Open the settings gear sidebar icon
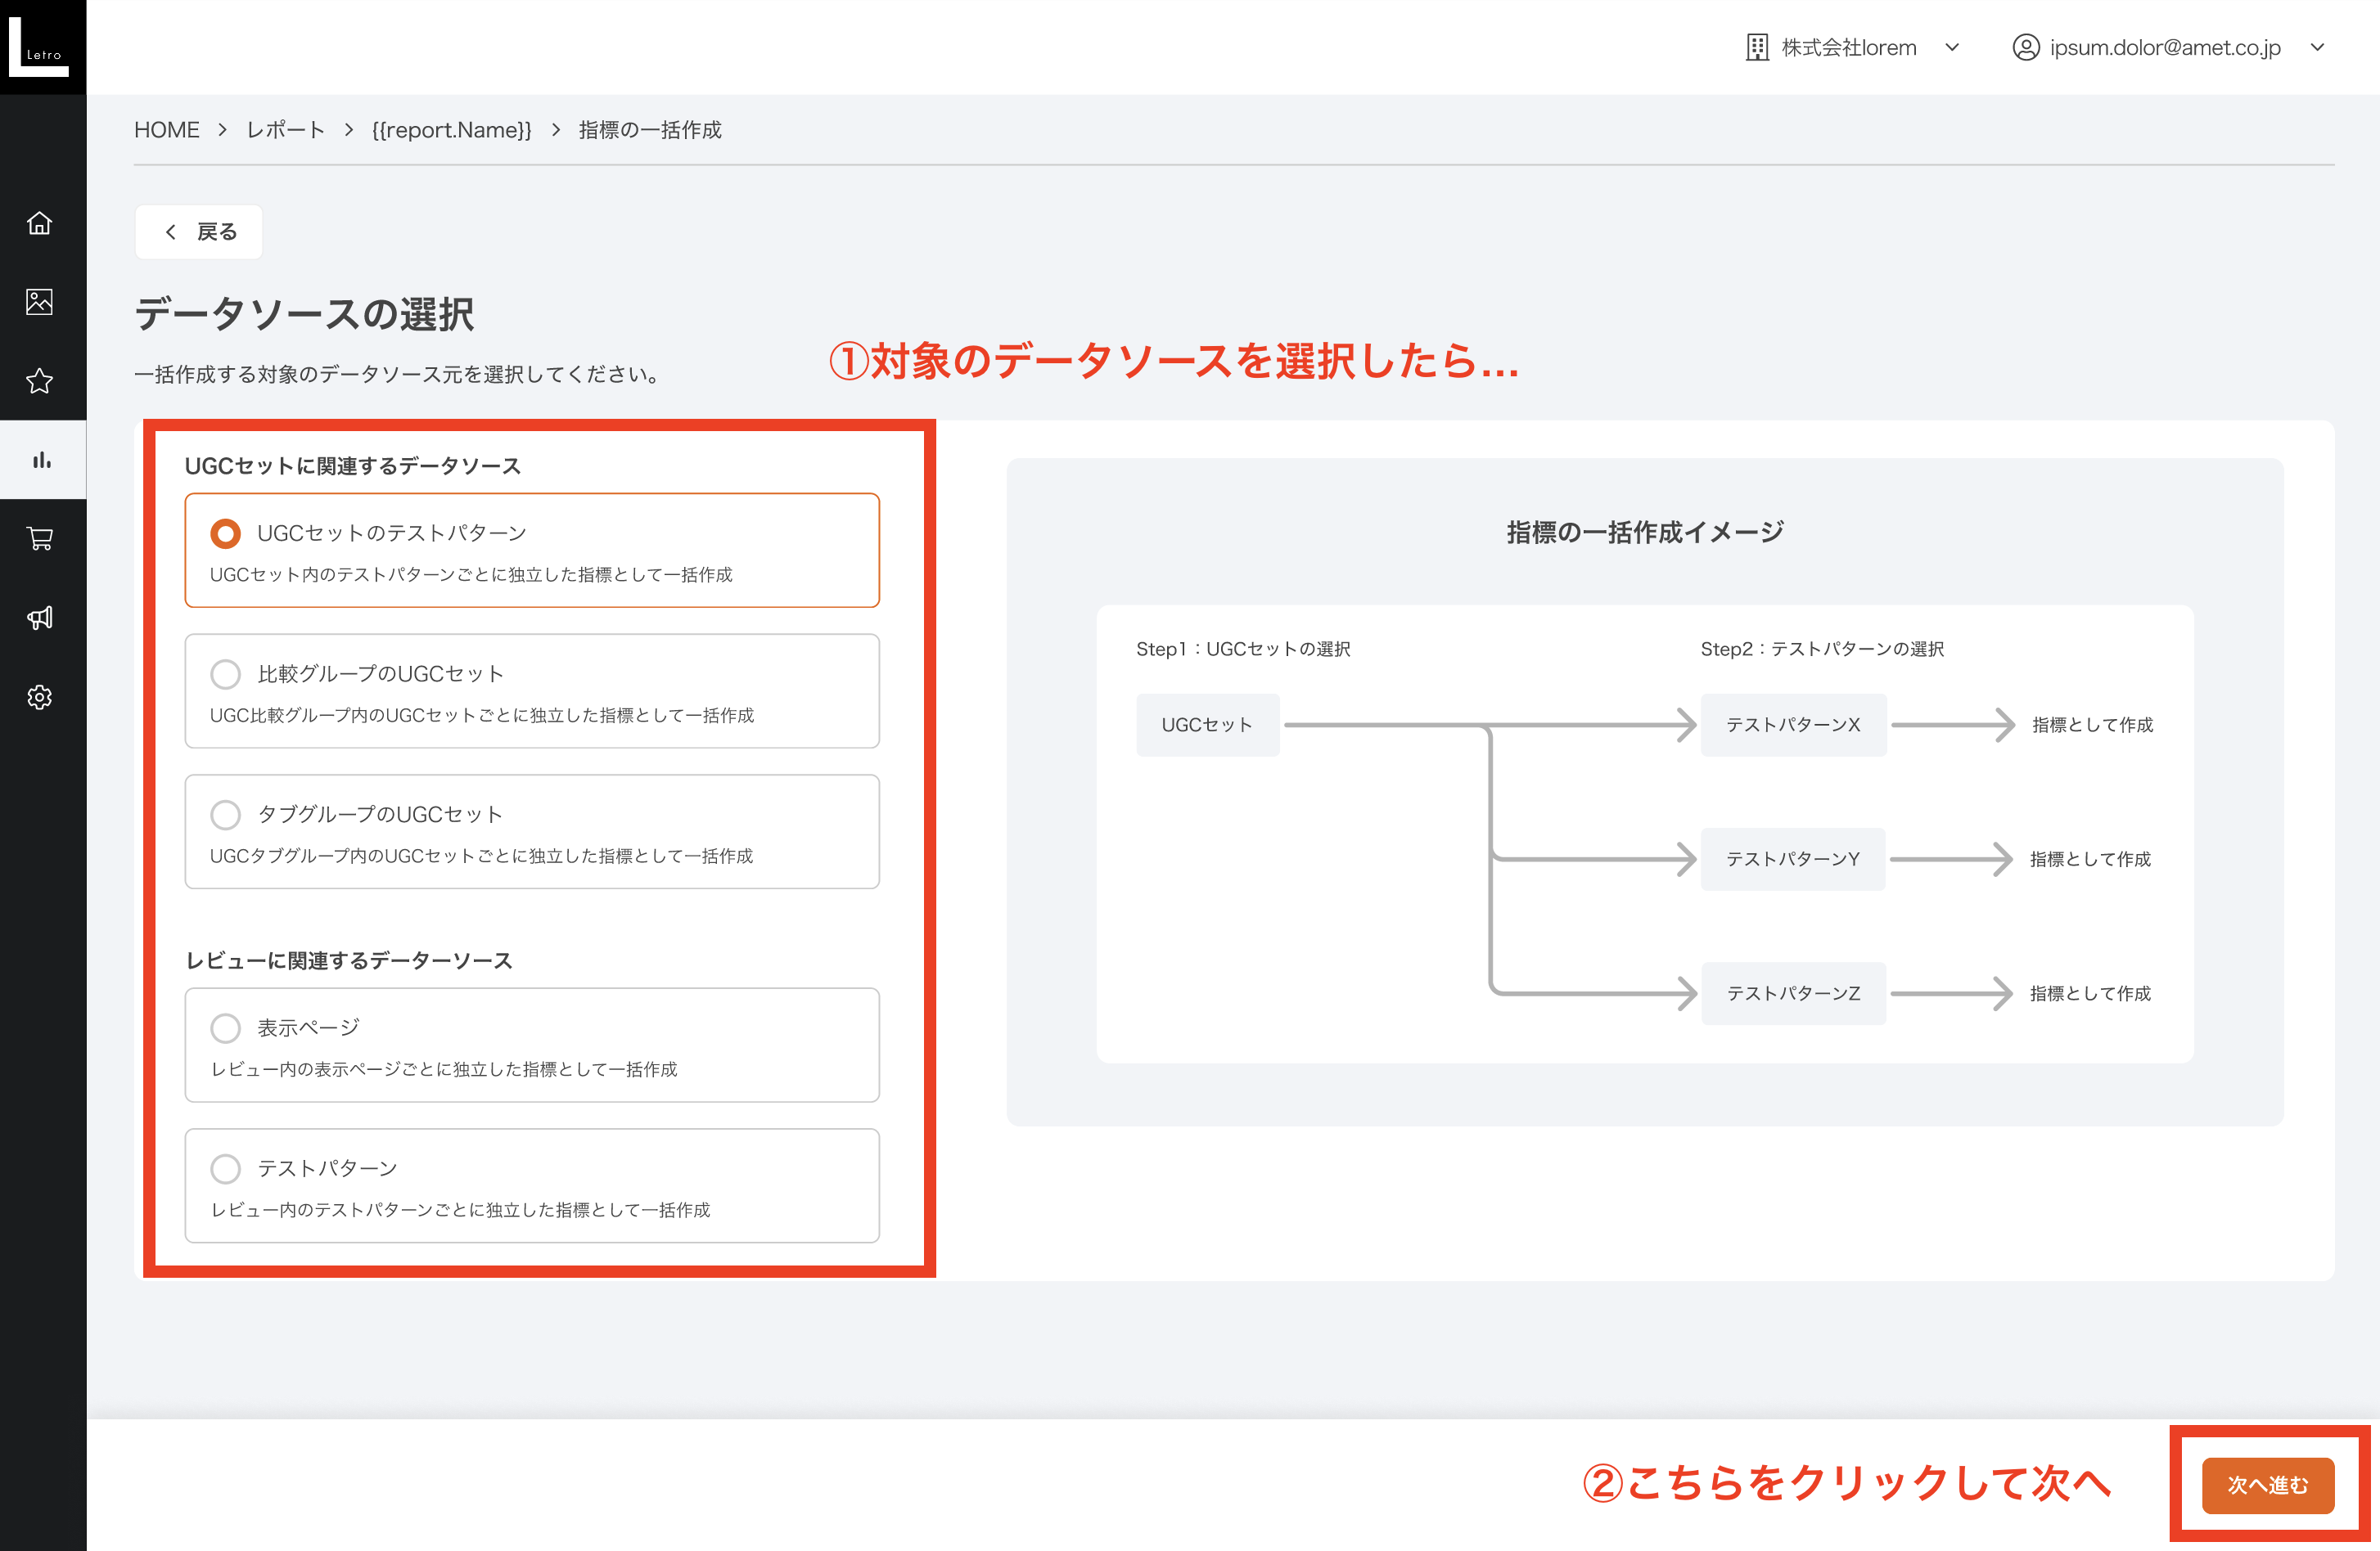This screenshot has height=1551, width=2380. tap(40, 696)
